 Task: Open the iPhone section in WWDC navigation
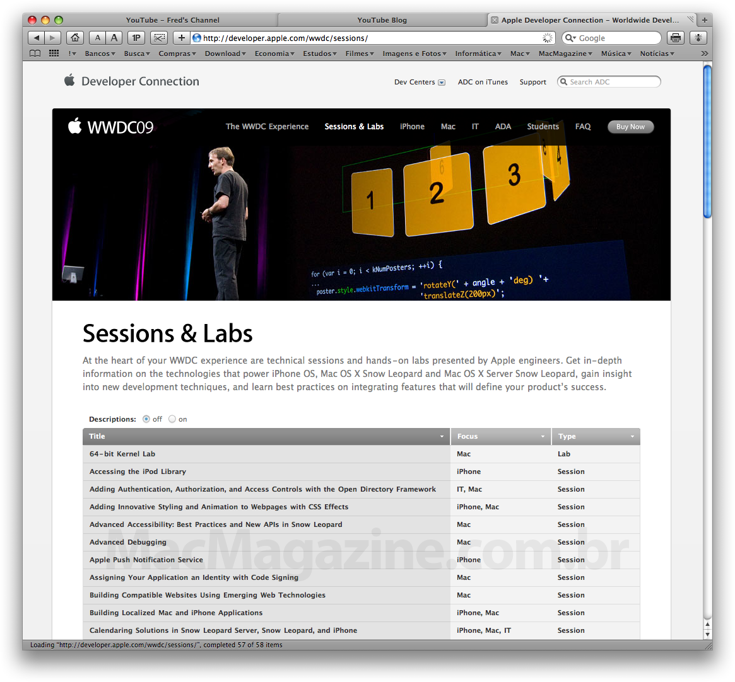tap(412, 127)
